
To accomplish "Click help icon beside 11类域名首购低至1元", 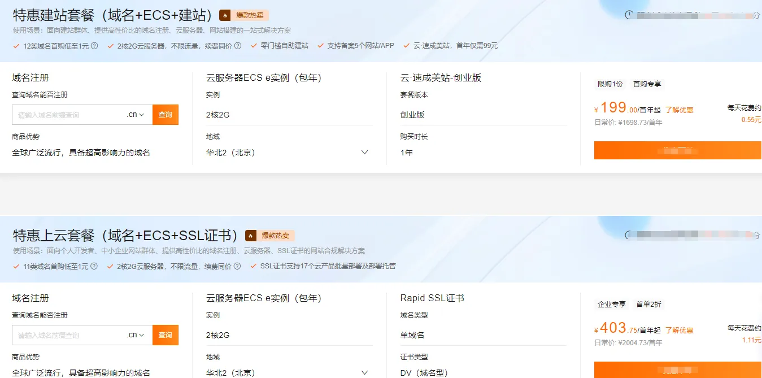I will click(x=94, y=266).
